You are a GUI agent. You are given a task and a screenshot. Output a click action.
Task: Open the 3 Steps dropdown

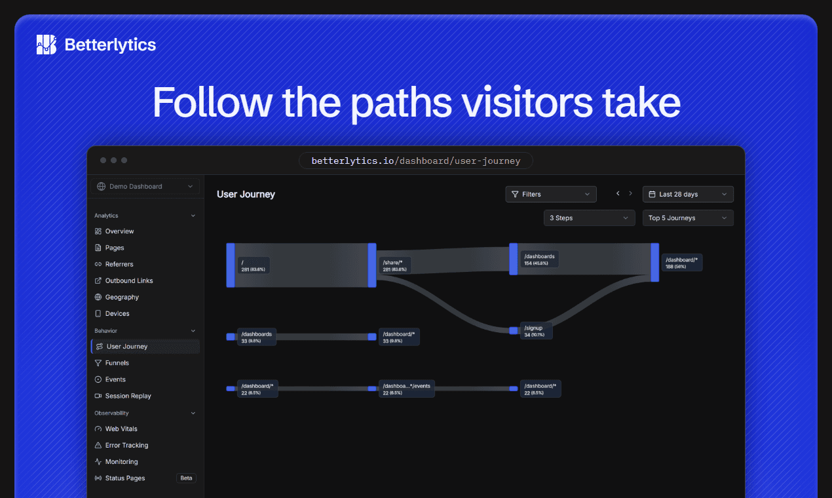tap(590, 218)
